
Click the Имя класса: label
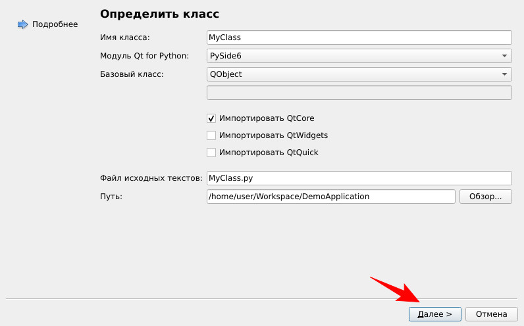125,37
